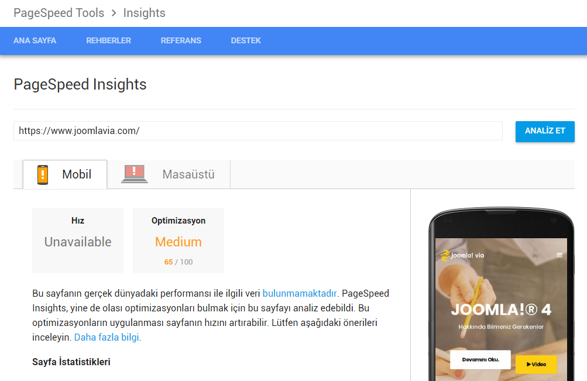Click PageSpeed Tools breadcrumb link

click(x=59, y=13)
